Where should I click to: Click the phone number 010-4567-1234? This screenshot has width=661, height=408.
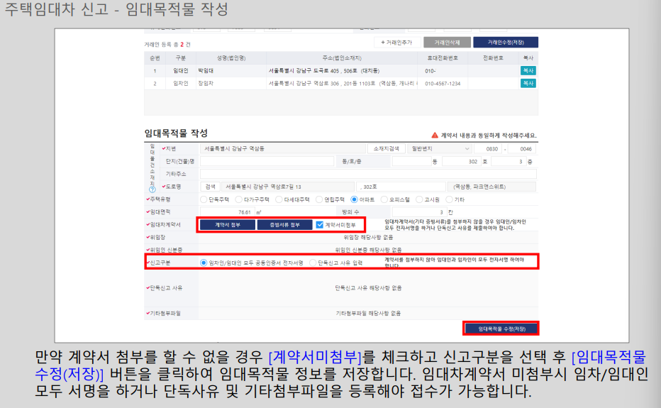pos(443,84)
